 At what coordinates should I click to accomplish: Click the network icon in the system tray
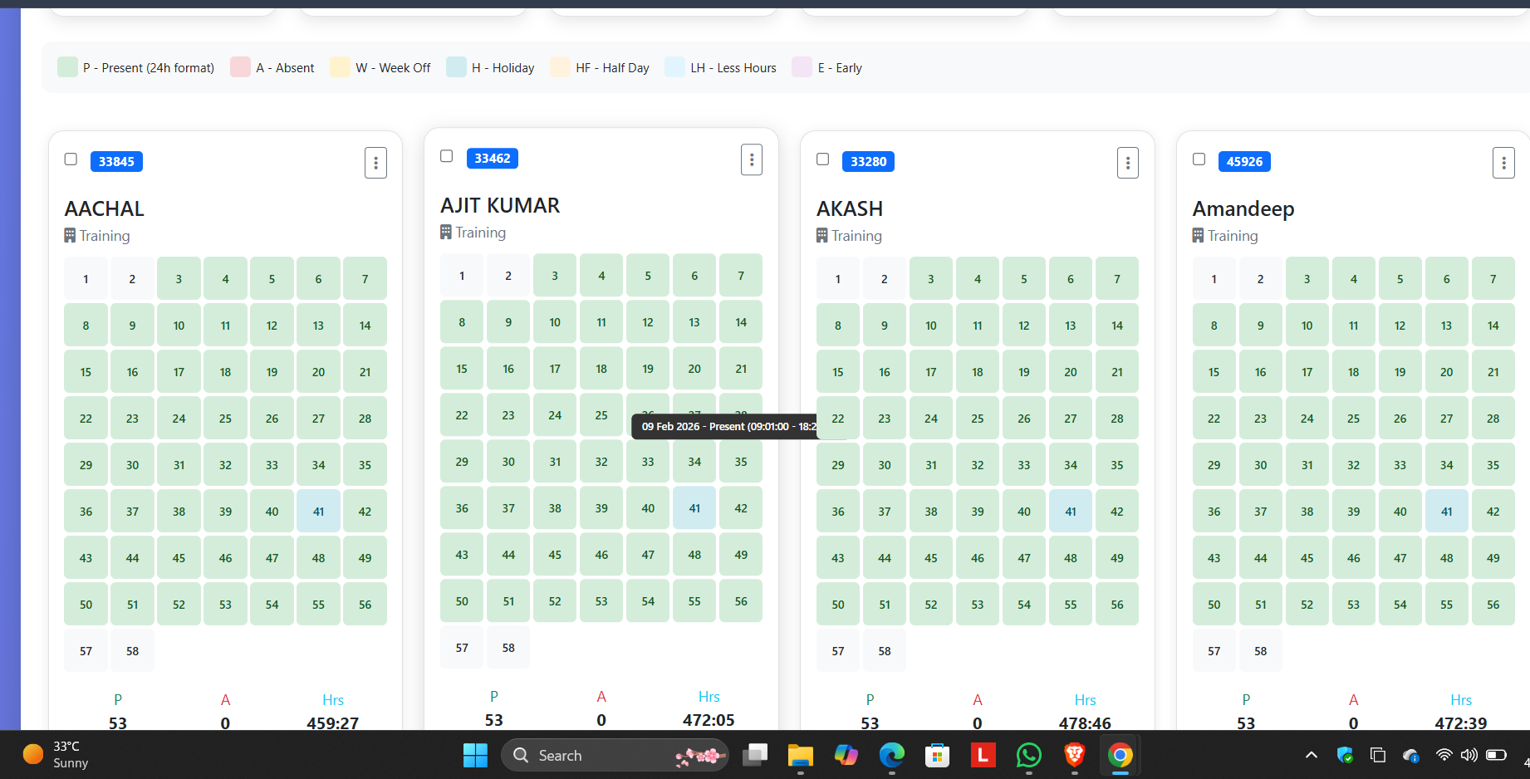(1442, 755)
